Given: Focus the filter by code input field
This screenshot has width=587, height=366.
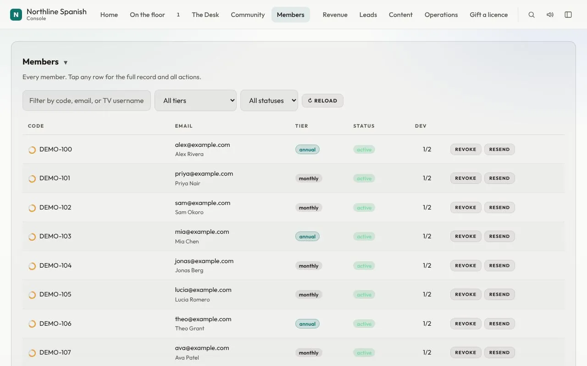Looking at the screenshot, I should pyautogui.click(x=87, y=100).
